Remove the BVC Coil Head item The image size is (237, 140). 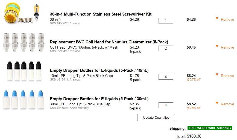pos(227,47)
